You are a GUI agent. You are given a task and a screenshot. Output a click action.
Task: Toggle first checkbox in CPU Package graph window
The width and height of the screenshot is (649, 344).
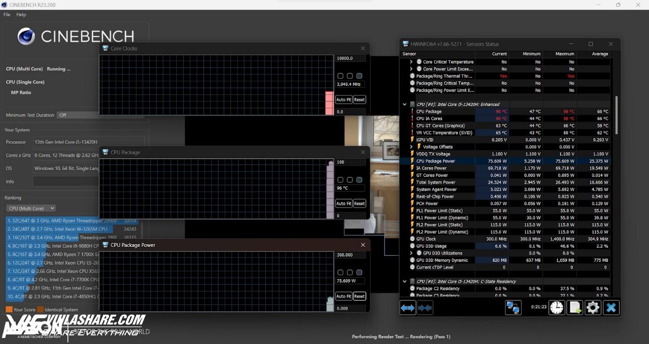point(340,180)
